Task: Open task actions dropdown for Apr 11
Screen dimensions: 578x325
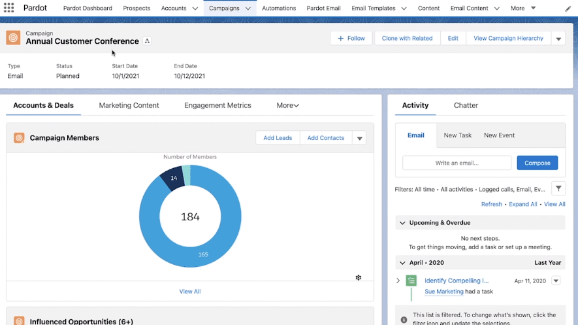Action: 556,281
